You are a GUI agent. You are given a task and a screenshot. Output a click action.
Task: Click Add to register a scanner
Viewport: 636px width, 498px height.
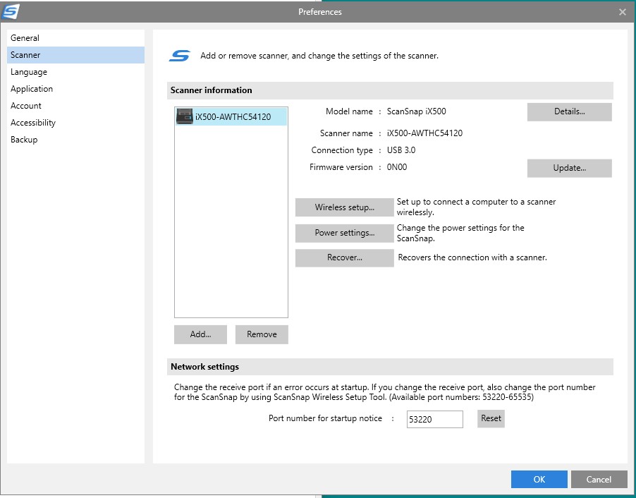pos(200,334)
